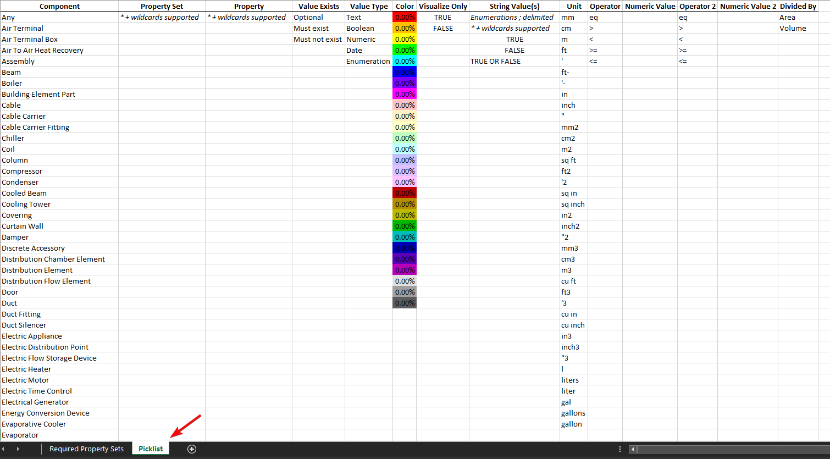Select the Property Set header cell
Viewport: 830px width, 459px height.
162,6
